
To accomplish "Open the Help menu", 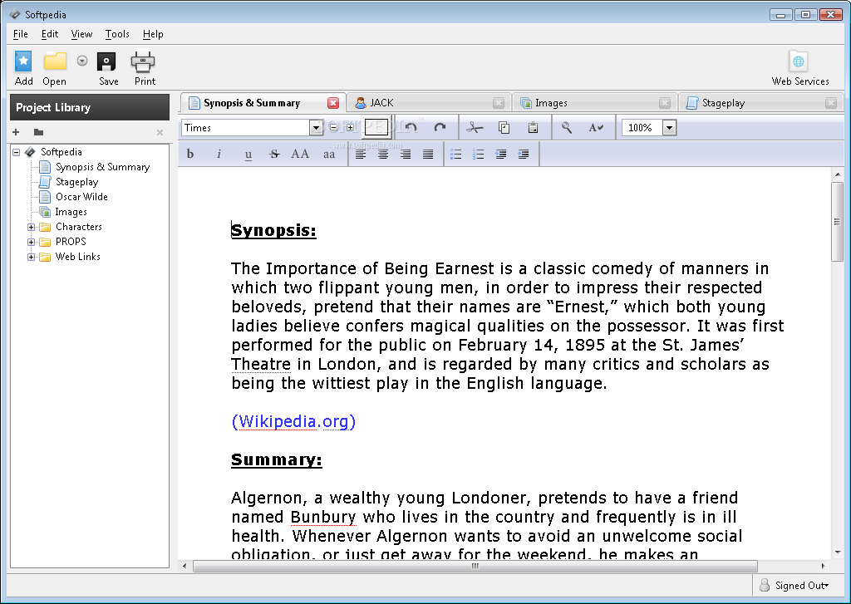I will (x=153, y=33).
